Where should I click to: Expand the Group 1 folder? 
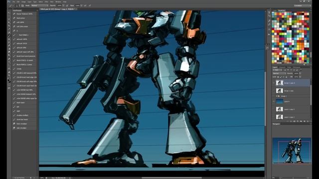(x=277, y=96)
